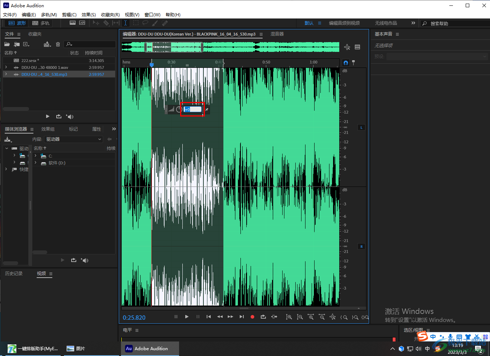Toggle loop playback in Files panel

coord(58,116)
